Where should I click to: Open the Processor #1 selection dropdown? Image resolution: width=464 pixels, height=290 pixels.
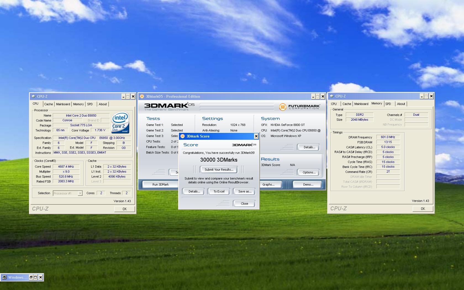(x=80, y=193)
